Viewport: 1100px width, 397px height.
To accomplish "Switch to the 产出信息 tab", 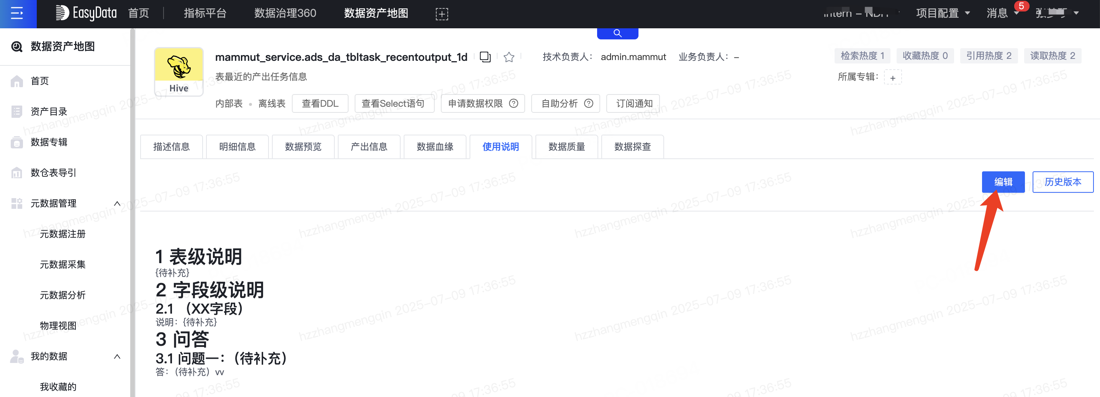I will tap(369, 147).
